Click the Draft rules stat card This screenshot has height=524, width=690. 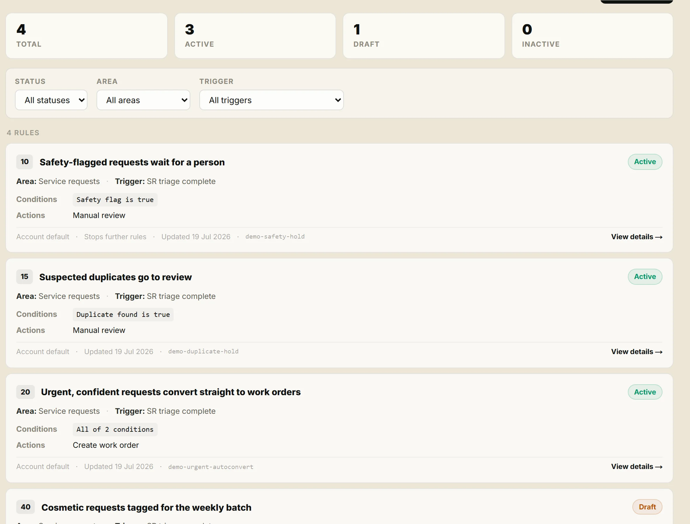424,36
